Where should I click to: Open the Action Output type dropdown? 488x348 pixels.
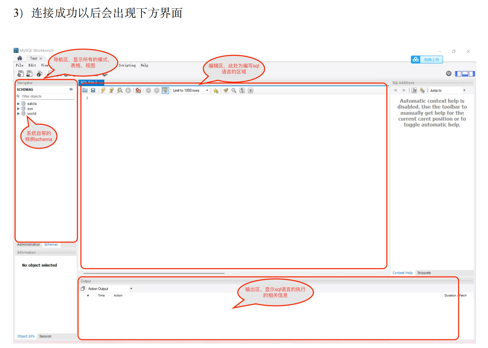[110, 289]
